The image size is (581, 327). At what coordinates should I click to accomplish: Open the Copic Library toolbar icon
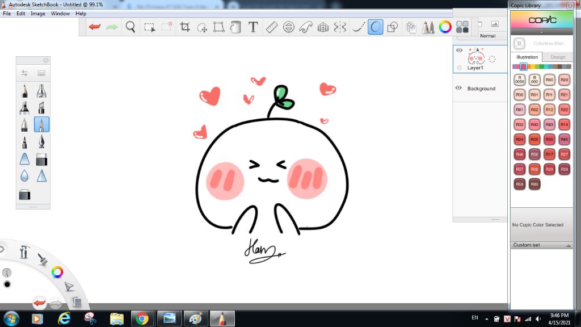point(462,27)
